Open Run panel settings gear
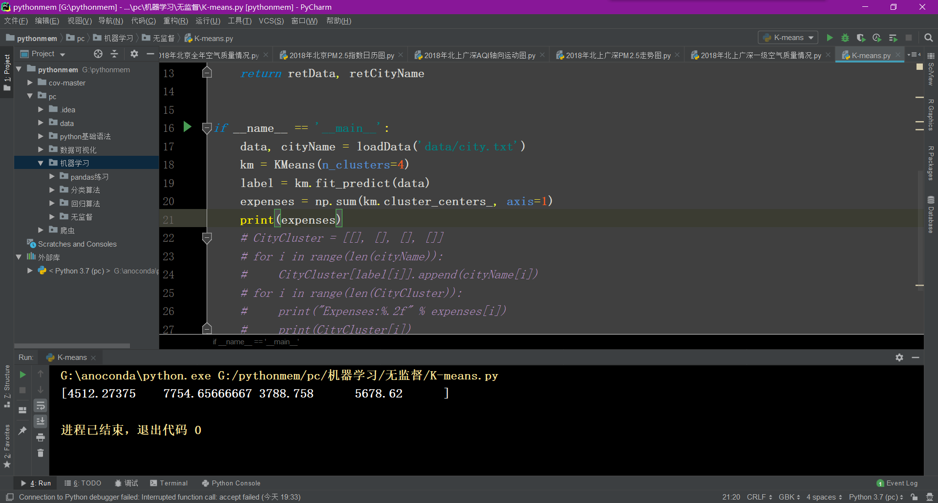938x503 pixels. [899, 357]
